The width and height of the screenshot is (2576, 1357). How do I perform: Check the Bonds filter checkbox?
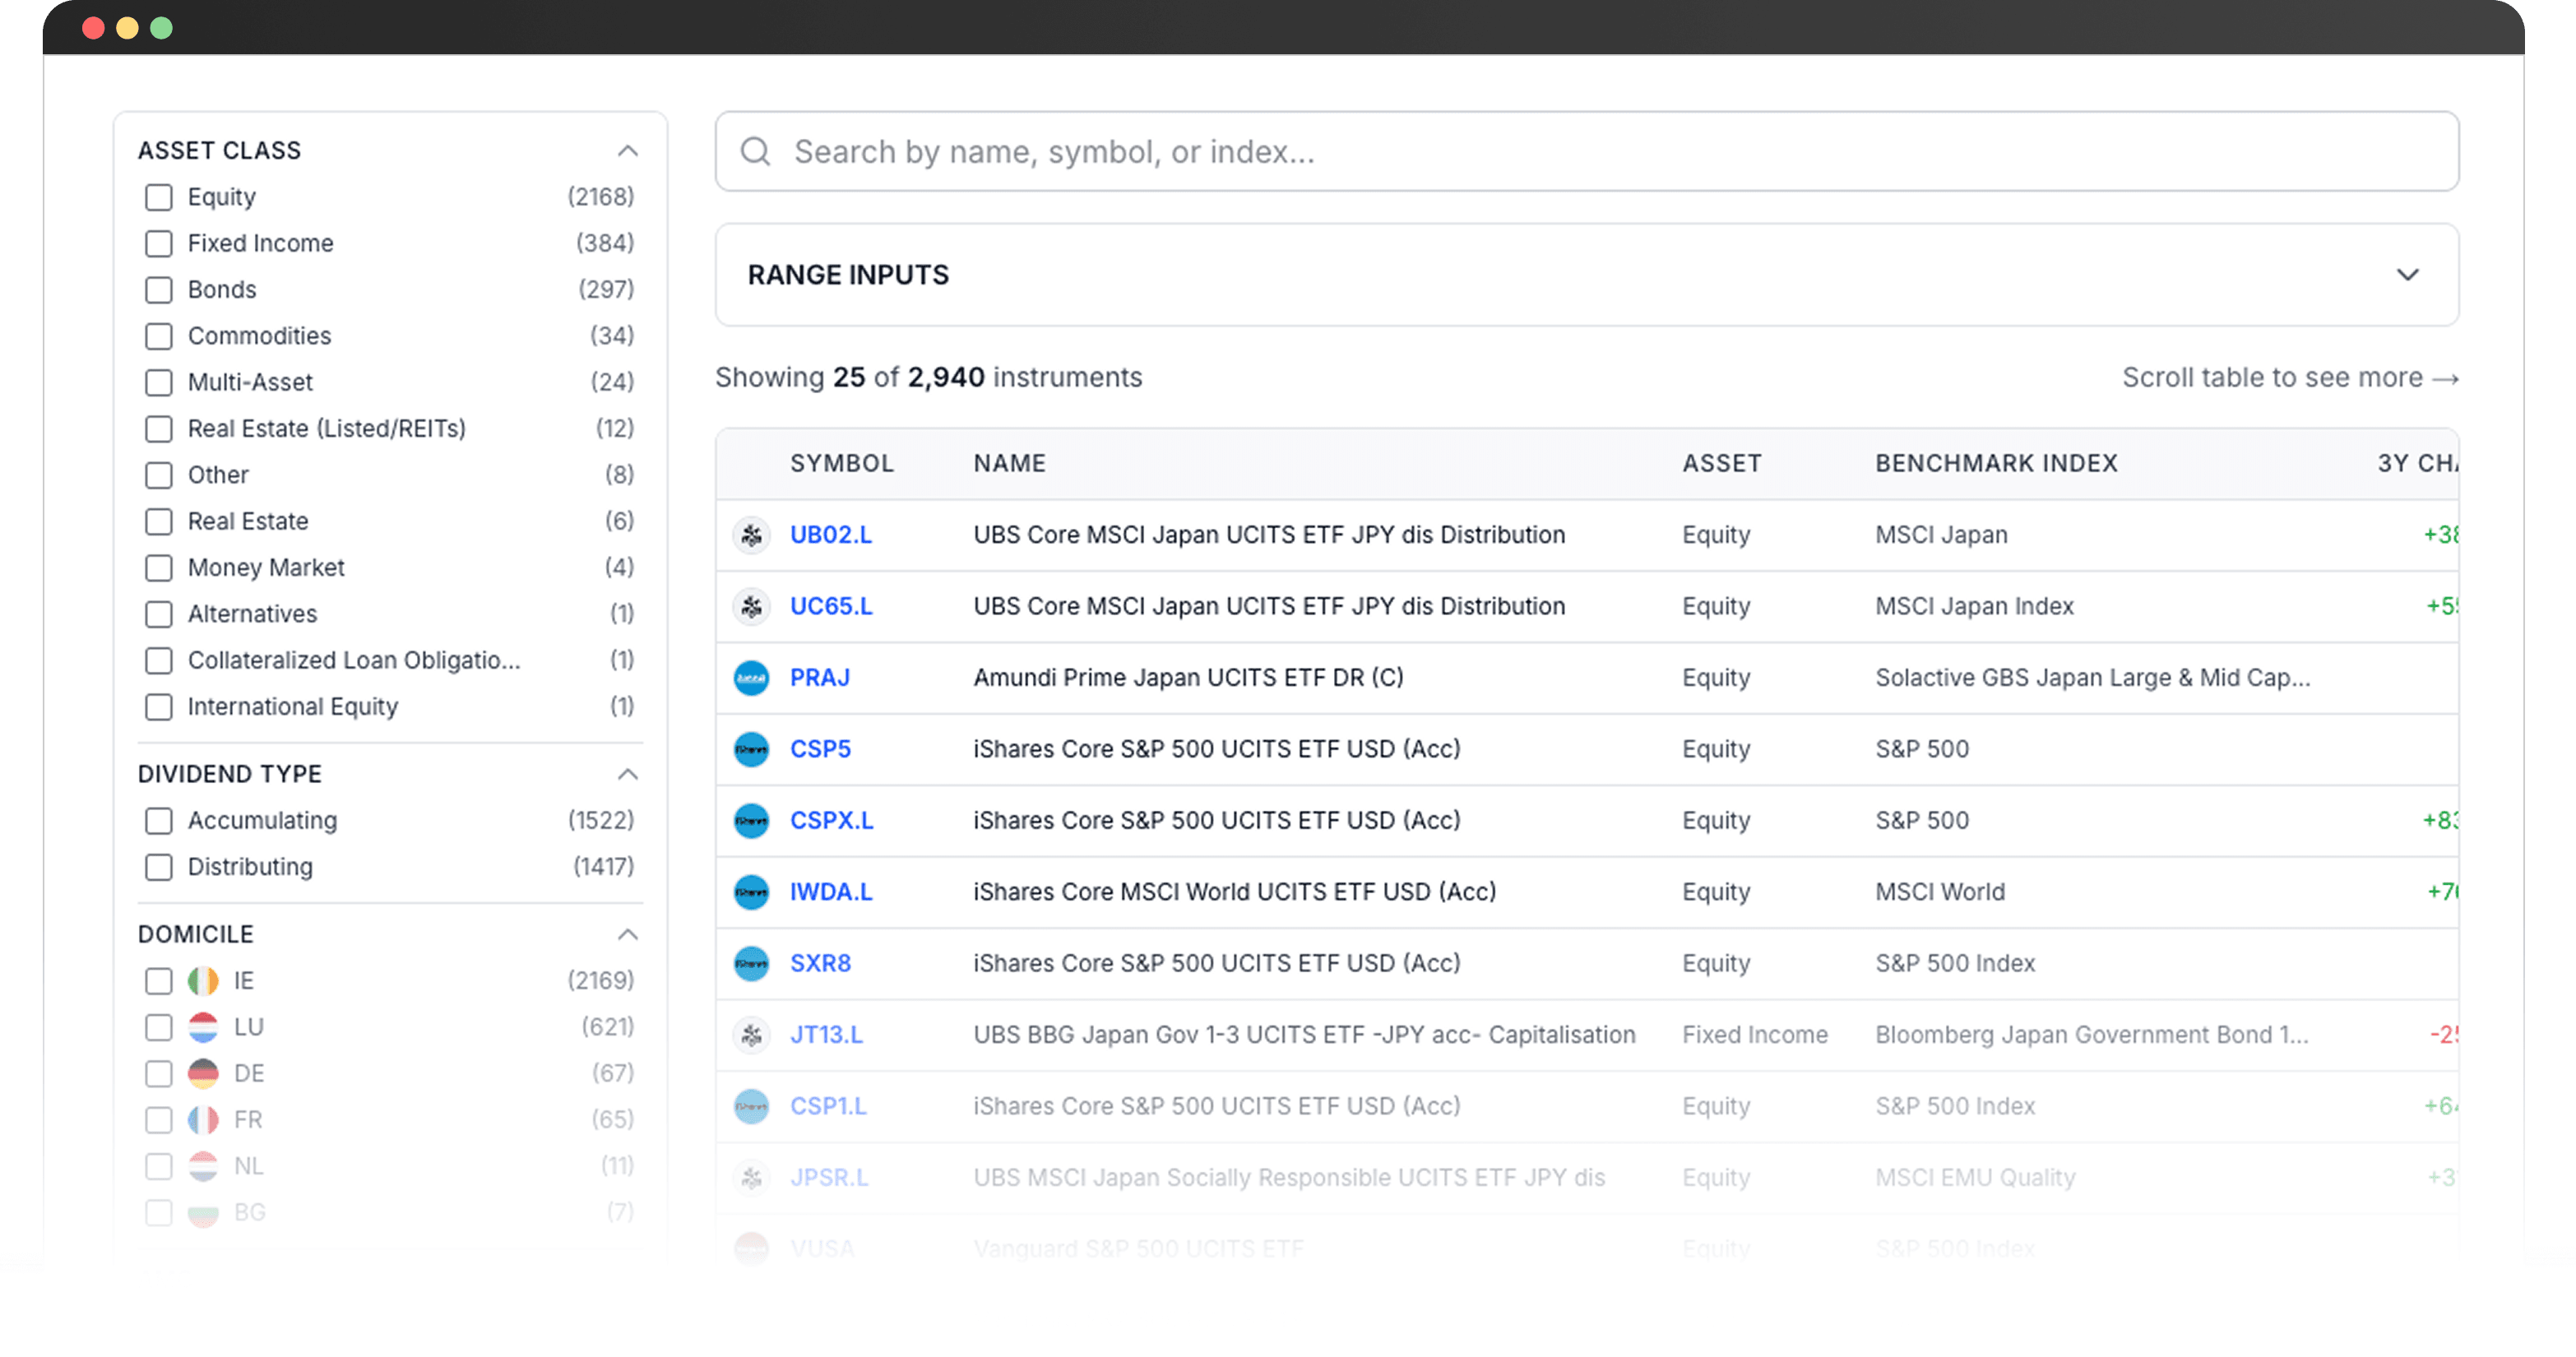pyautogui.click(x=159, y=290)
